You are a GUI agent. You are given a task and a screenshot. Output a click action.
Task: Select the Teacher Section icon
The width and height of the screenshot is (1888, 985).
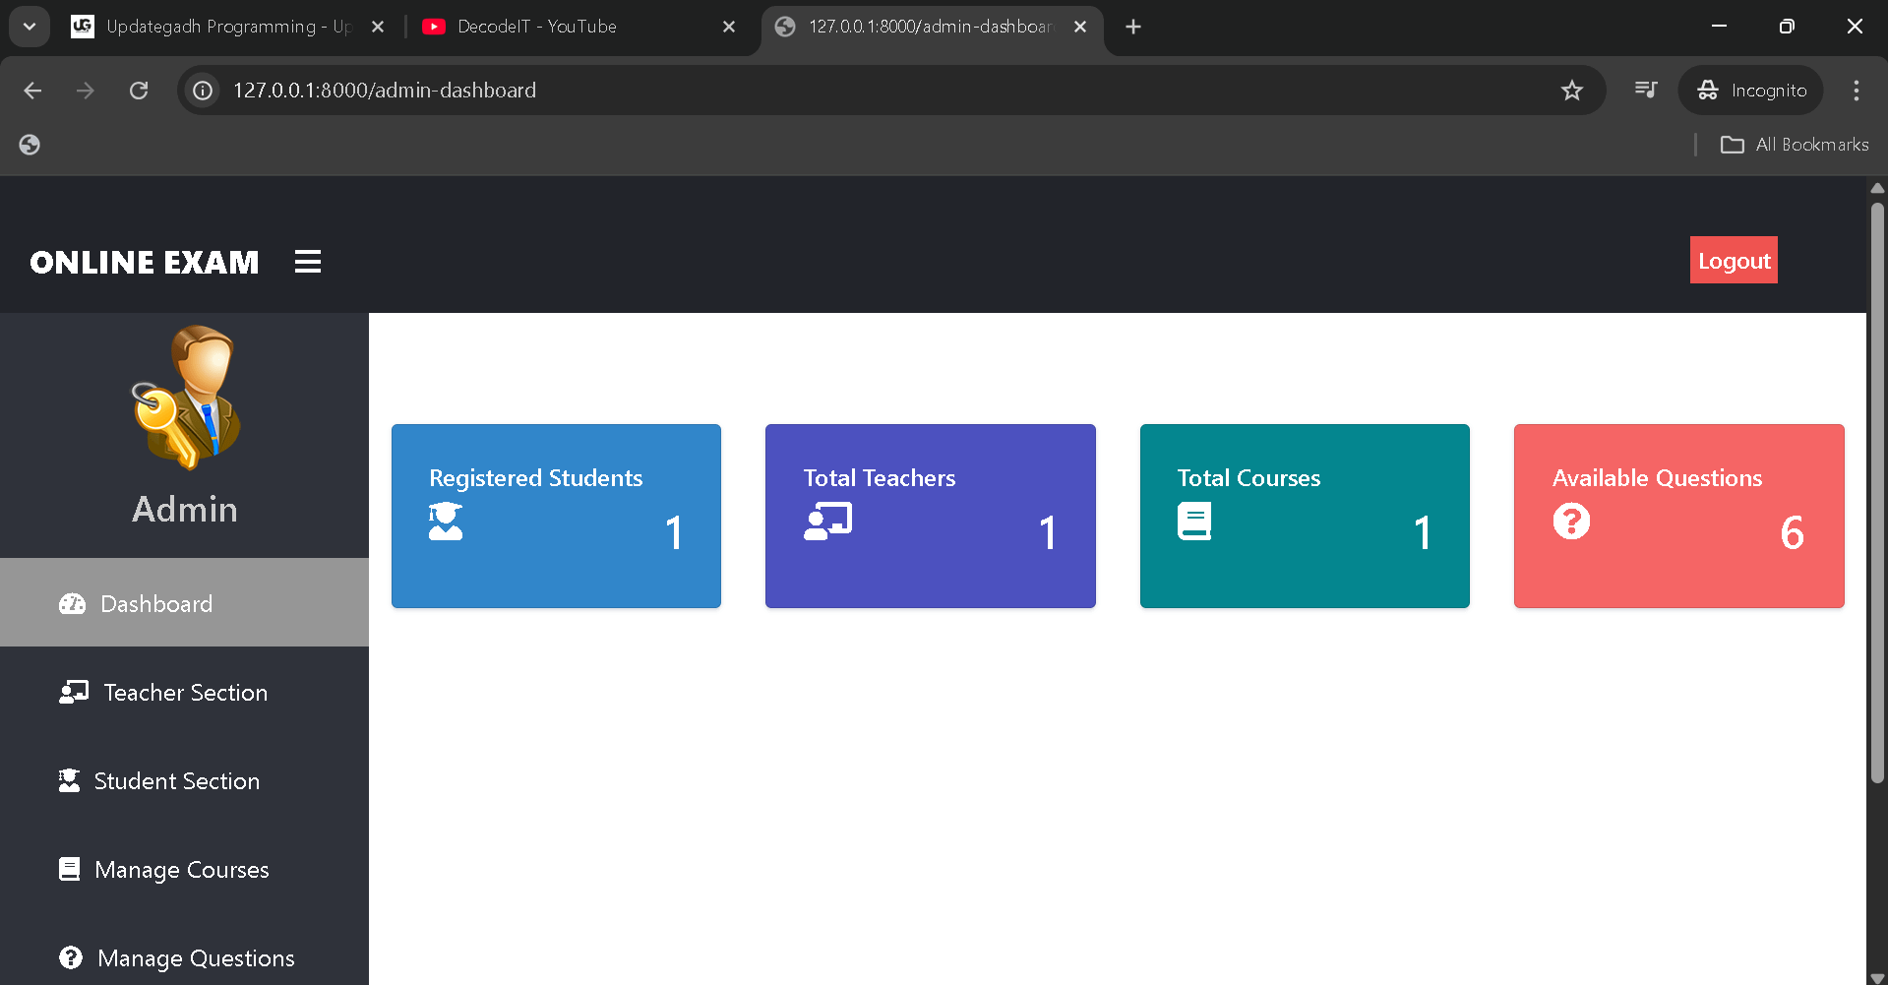(72, 692)
